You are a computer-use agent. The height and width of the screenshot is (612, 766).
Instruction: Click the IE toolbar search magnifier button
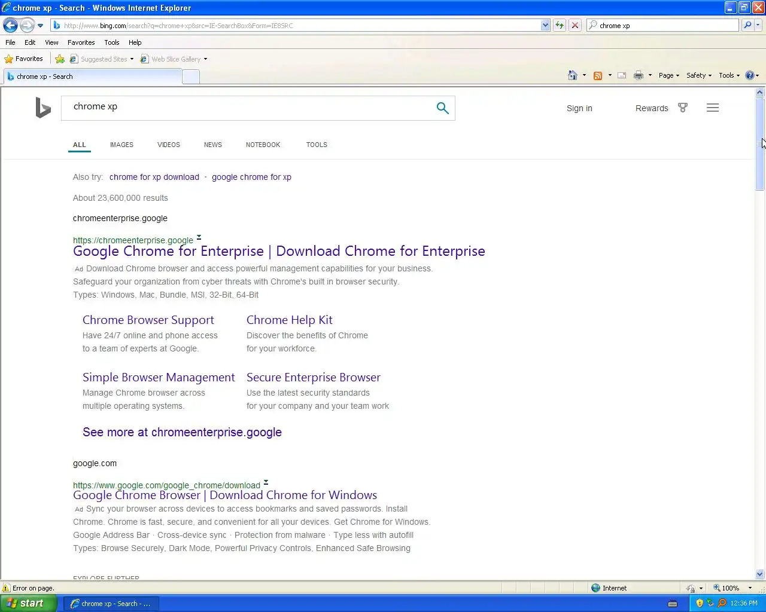pos(747,26)
